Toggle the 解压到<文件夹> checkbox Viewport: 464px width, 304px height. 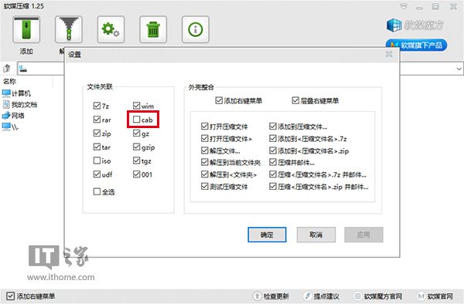[x=204, y=174]
